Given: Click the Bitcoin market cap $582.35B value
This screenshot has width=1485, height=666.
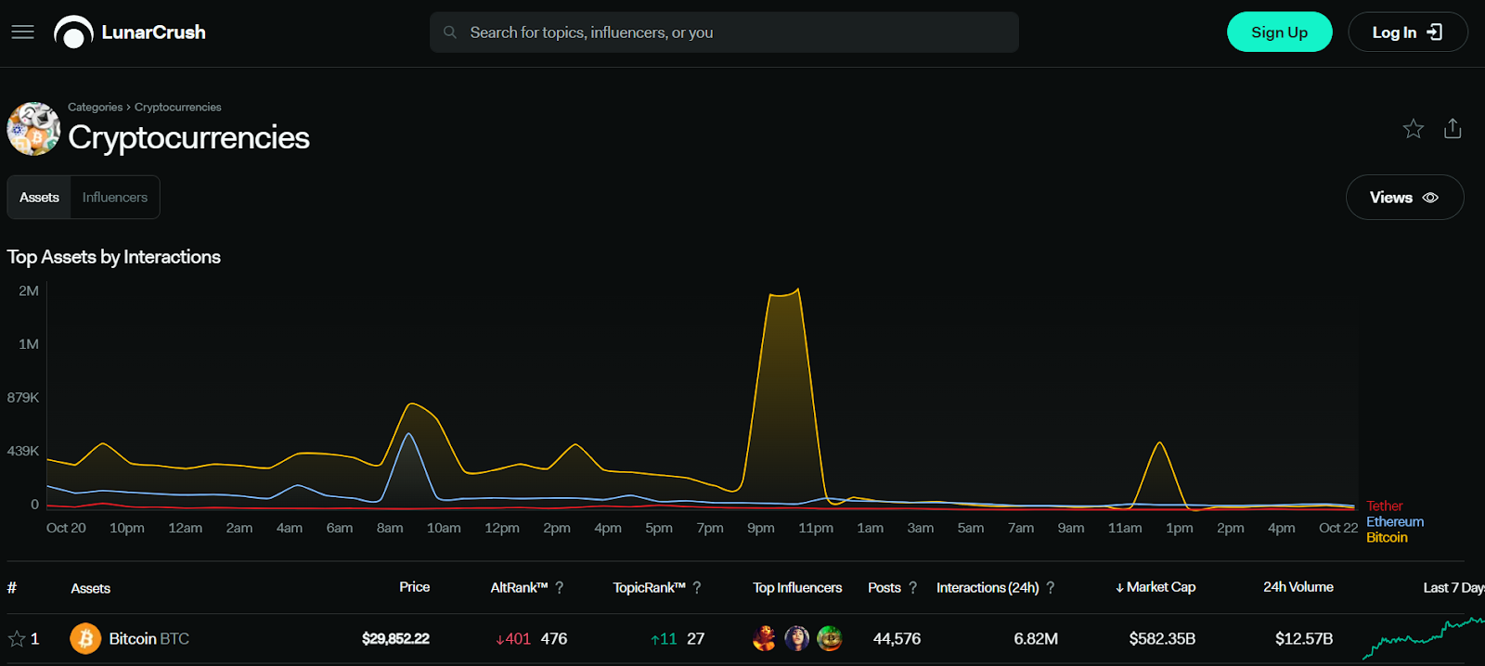Looking at the screenshot, I should (x=1162, y=639).
